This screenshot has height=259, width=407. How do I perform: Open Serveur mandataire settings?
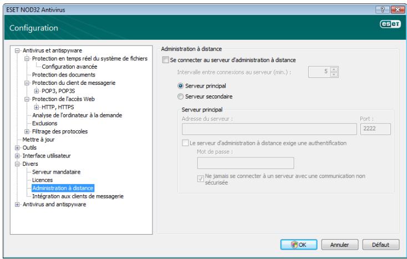[57, 172]
